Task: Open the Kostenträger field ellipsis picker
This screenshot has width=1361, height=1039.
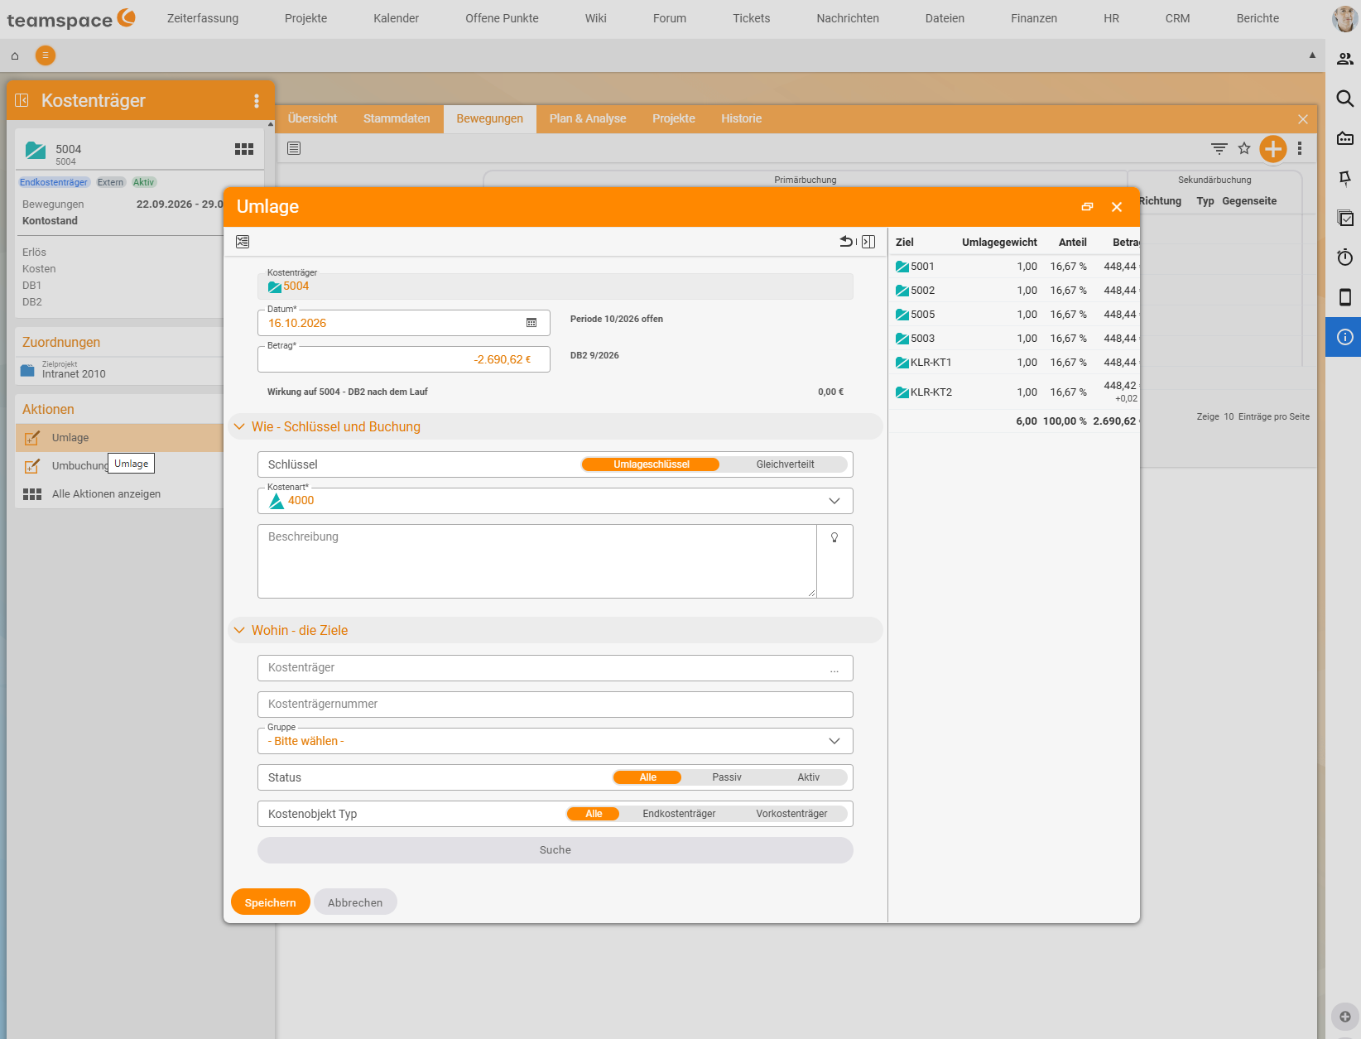Action: click(x=834, y=669)
